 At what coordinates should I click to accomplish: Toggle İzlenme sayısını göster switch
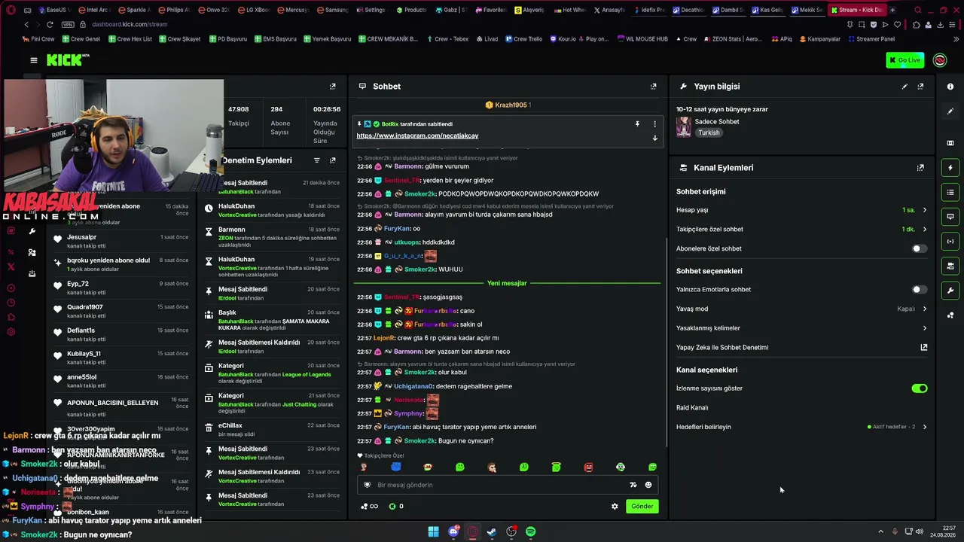pos(919,388)
